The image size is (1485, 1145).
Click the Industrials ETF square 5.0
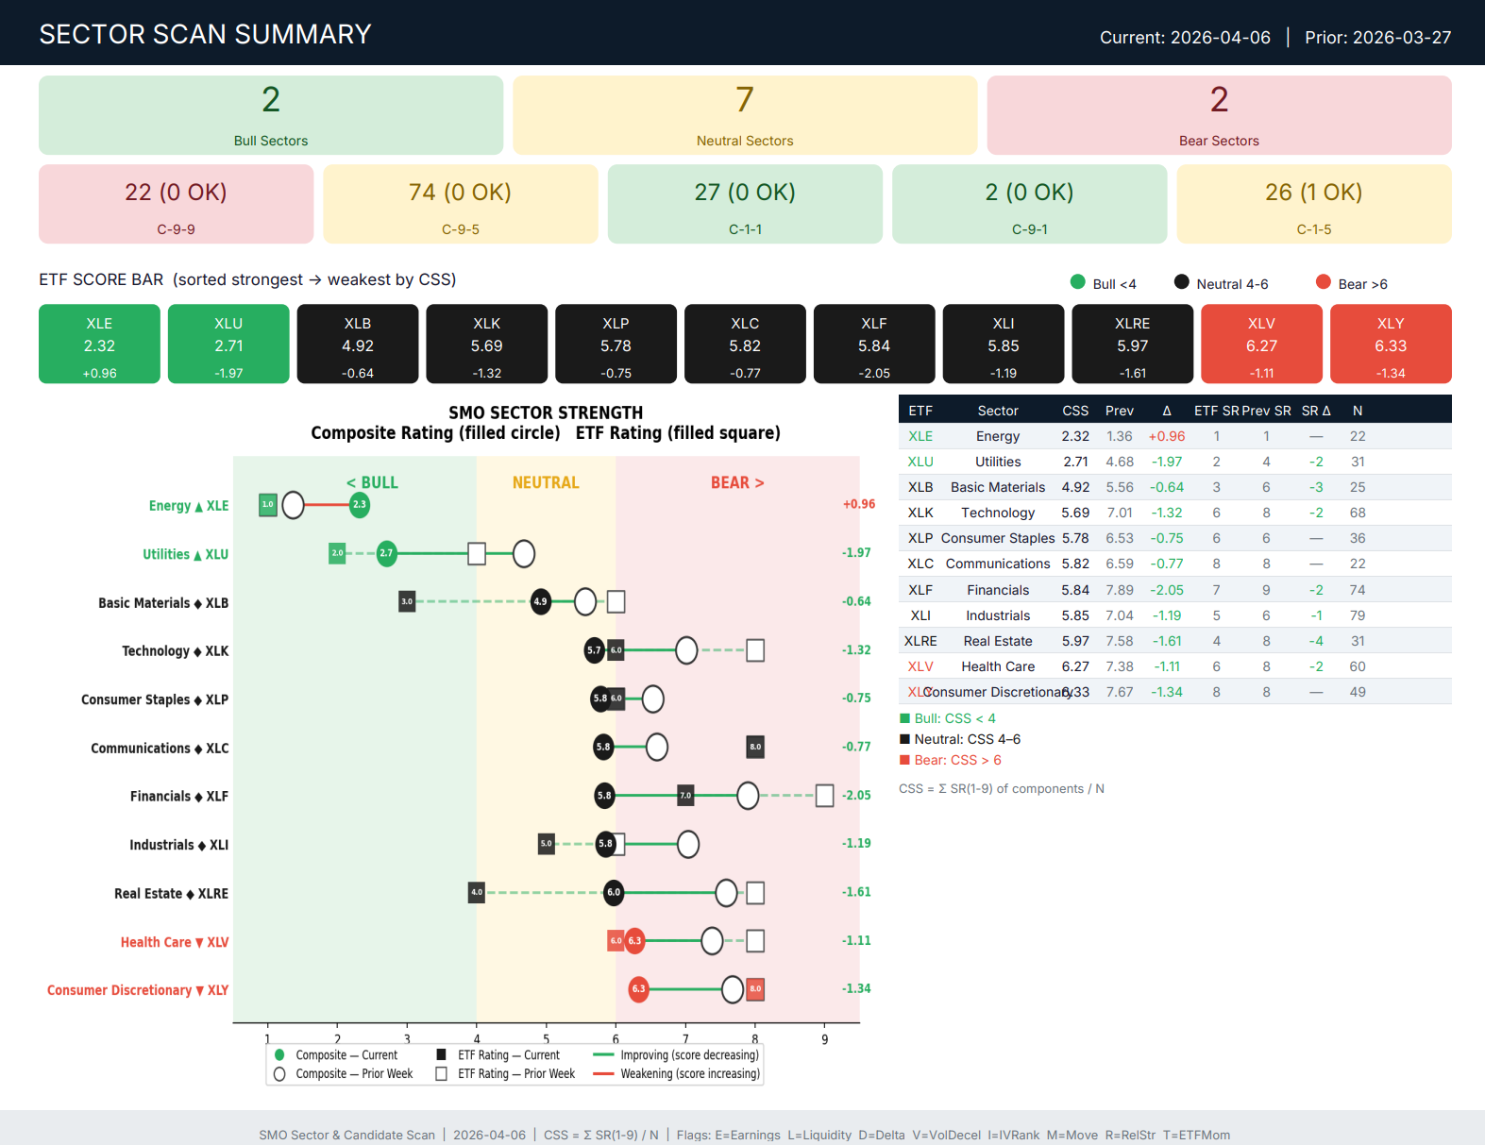tap(547, 844)
